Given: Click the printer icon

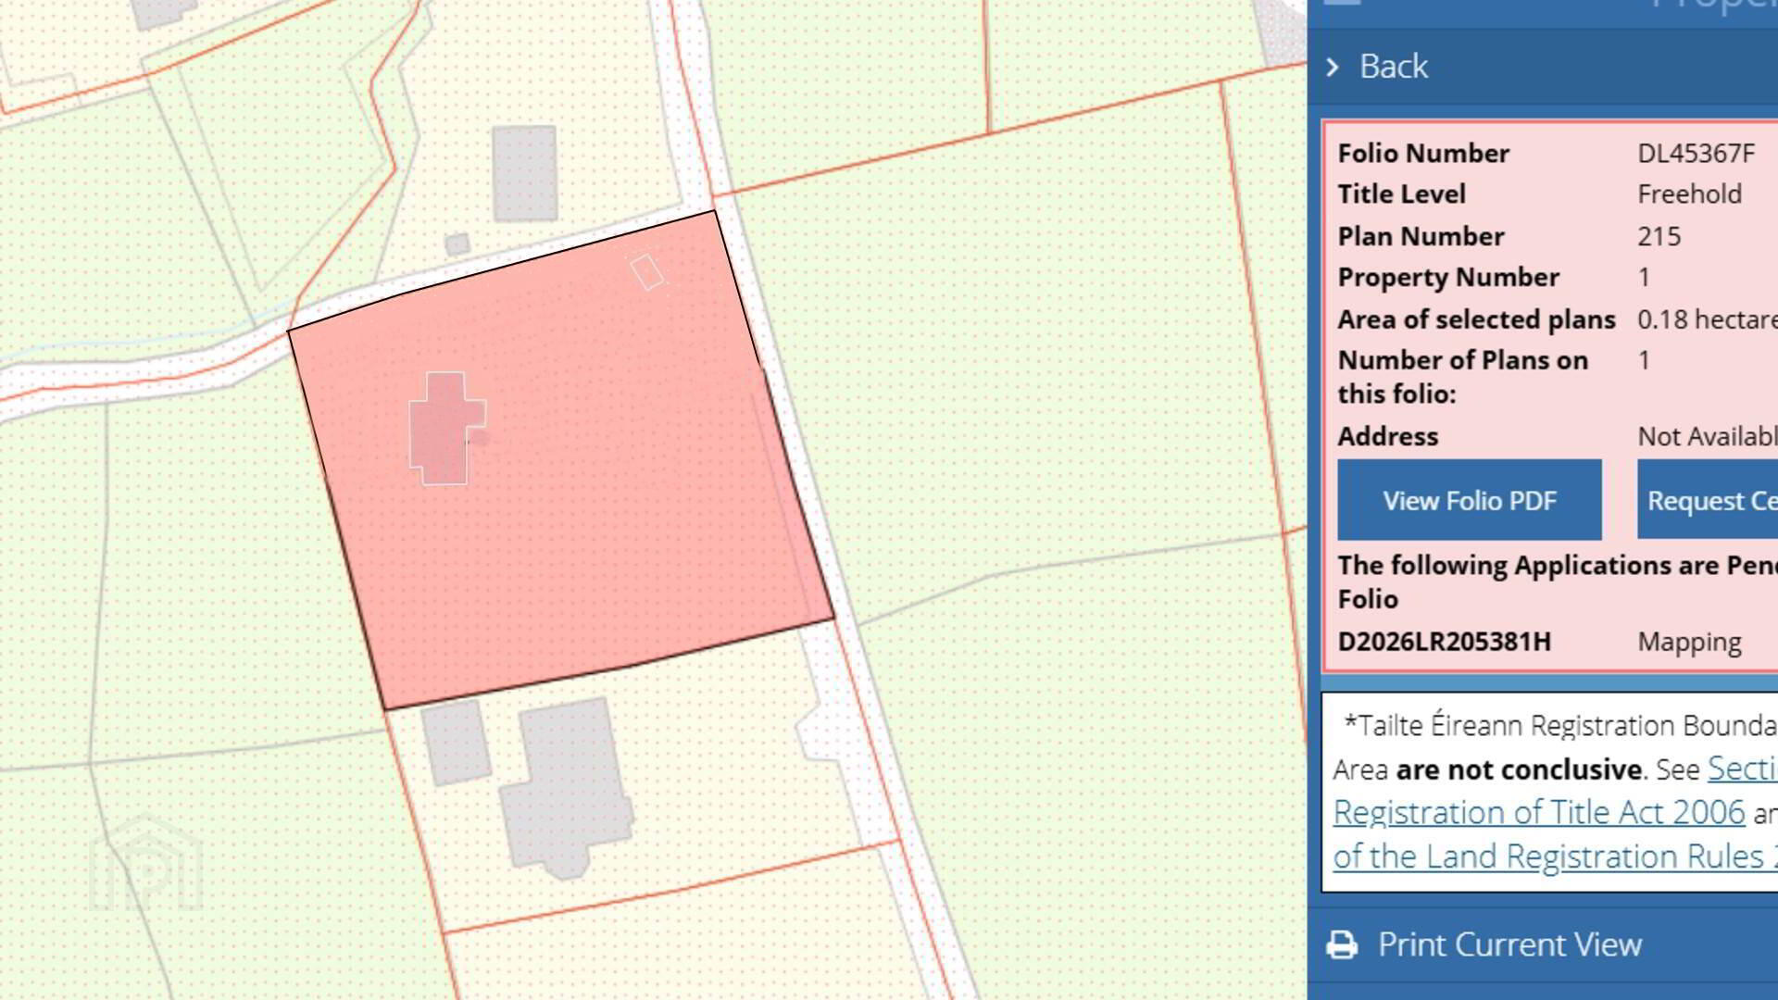Looking at the screenshot, I should pyautogui.click(x=1342, y=945).
